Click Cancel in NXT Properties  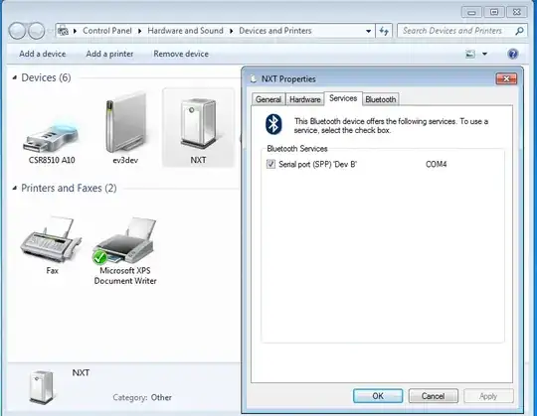(x=433, y=396)
